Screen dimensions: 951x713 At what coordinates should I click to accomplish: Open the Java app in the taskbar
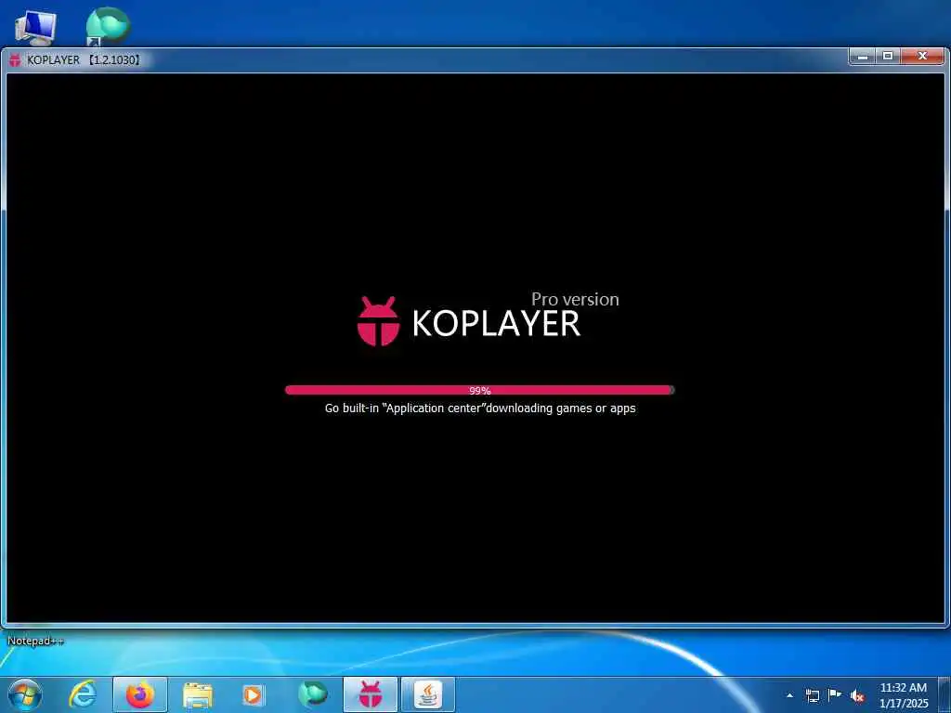(428, 694)
